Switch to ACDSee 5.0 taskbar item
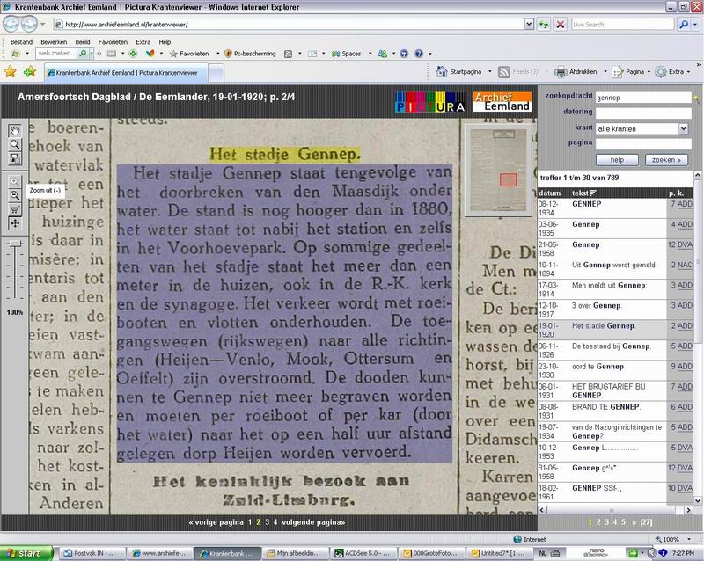704x561 pixels. 363,553
